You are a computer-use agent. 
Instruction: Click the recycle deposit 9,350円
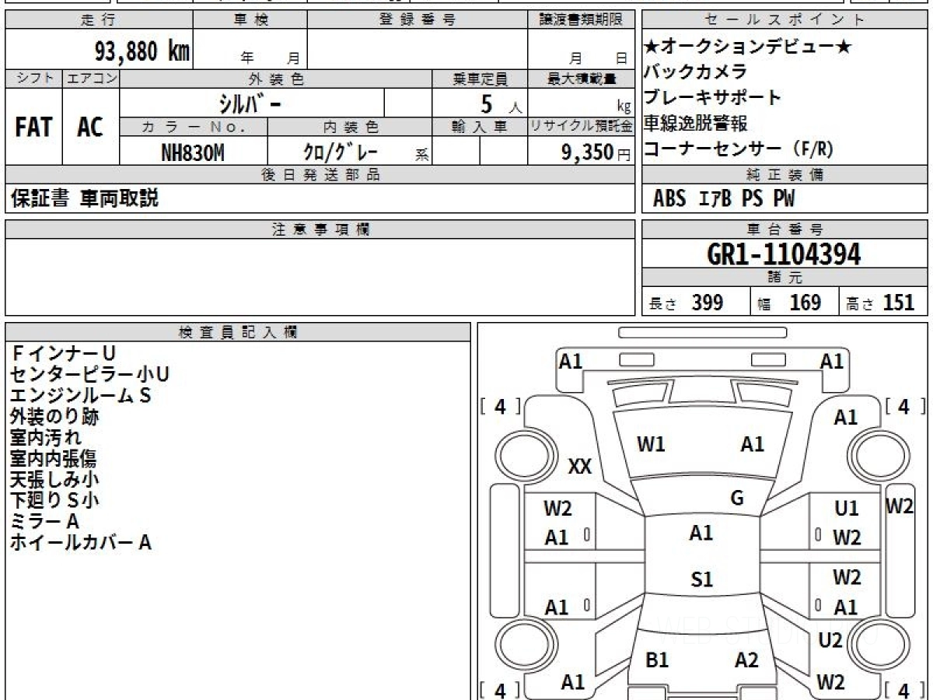click(596, 153)
